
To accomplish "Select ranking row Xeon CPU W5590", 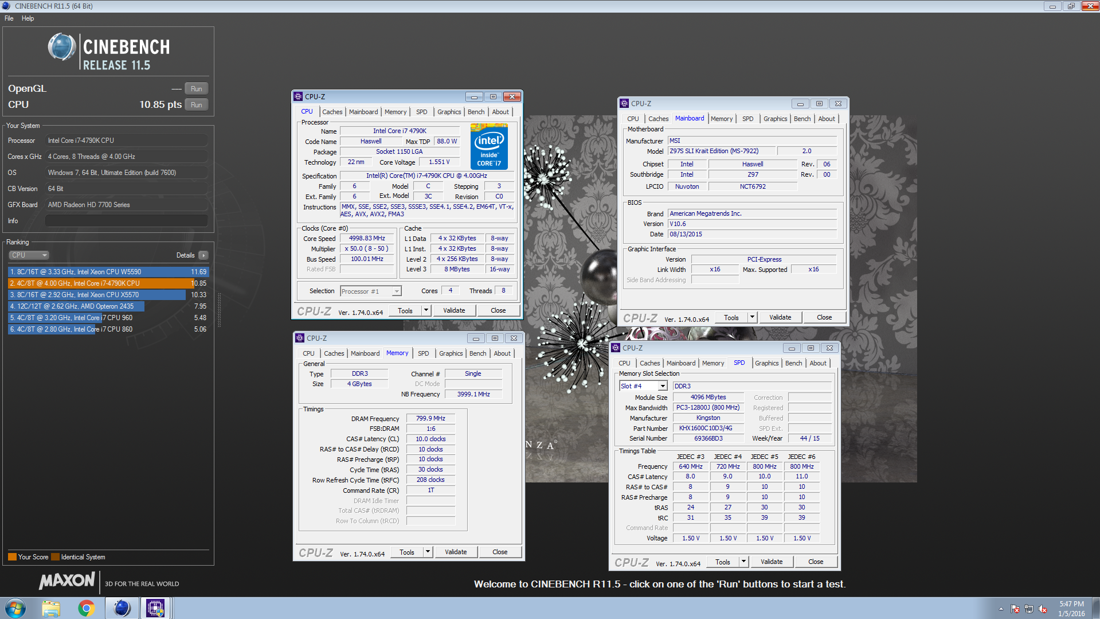I will tap(108, 272).
